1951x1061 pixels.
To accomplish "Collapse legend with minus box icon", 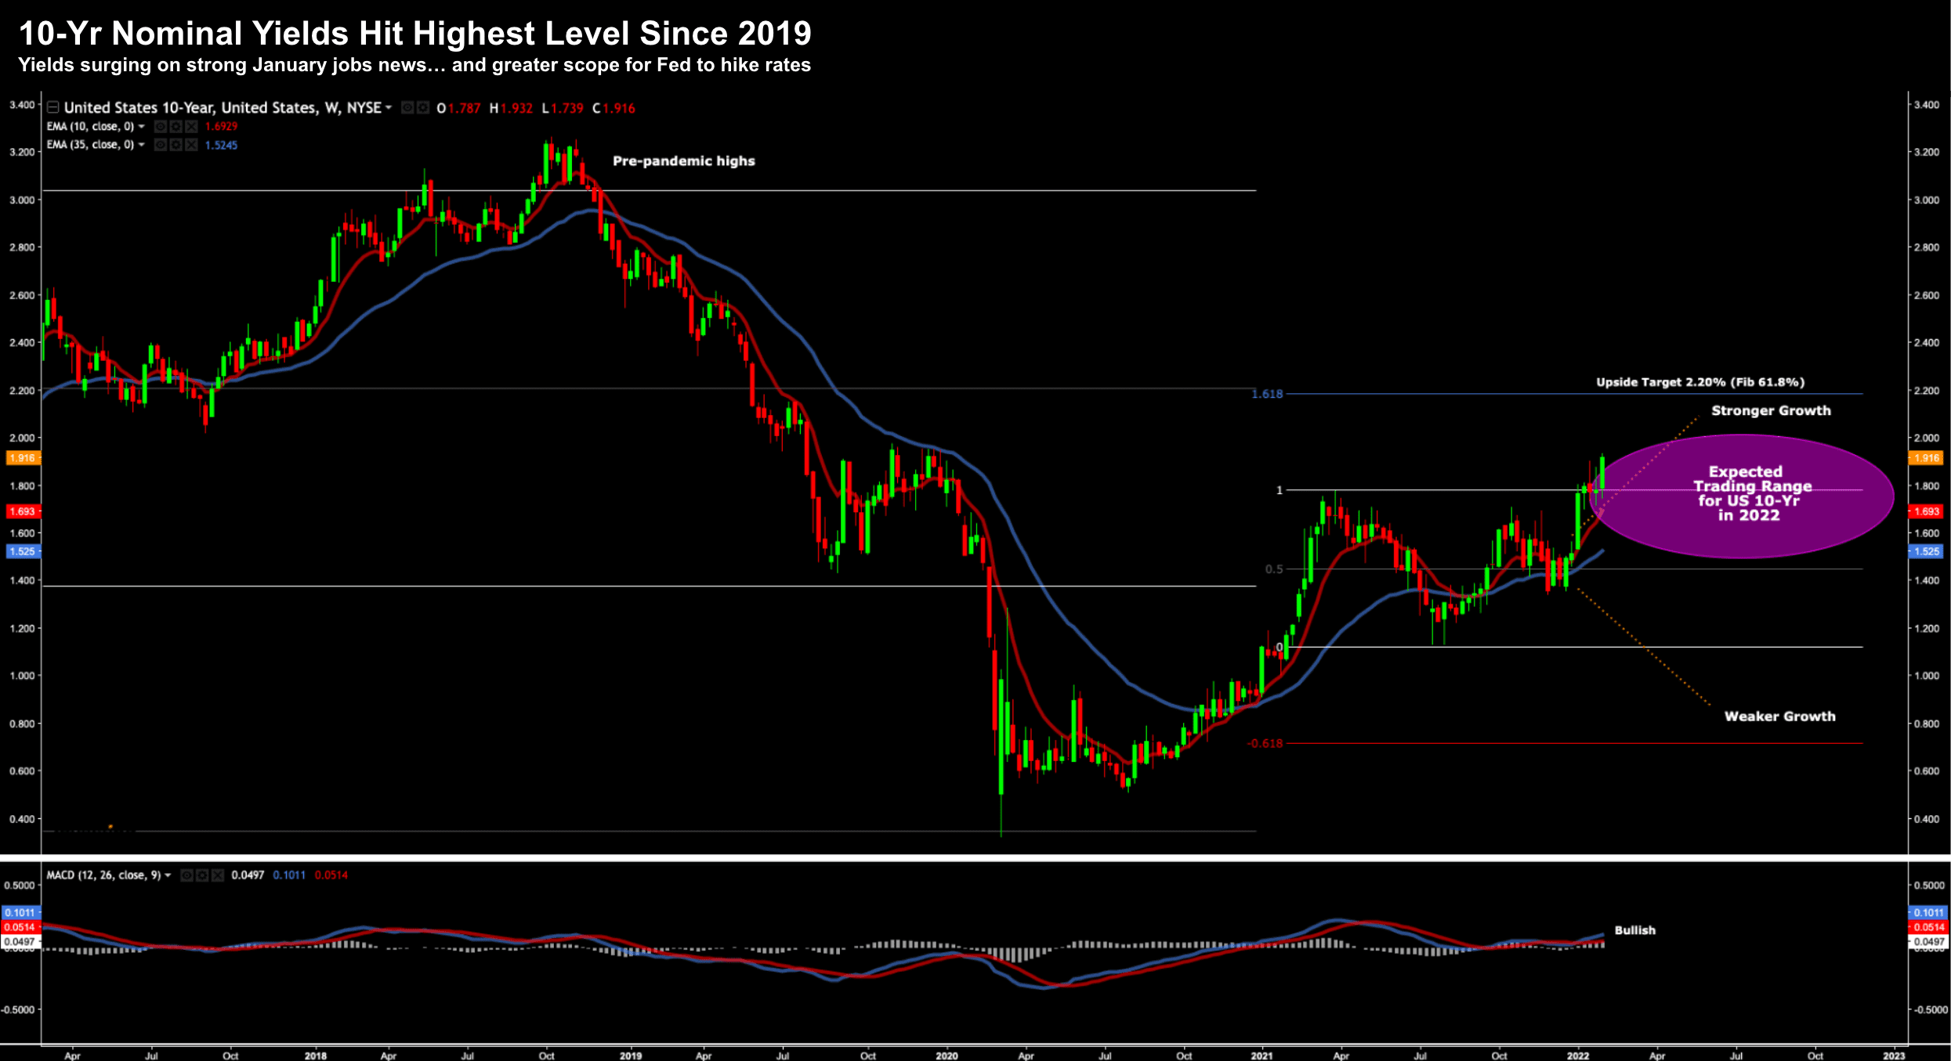I will coord(53,107).
